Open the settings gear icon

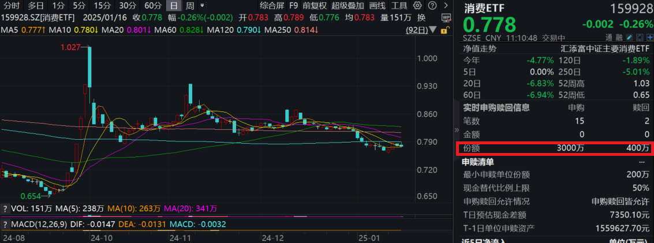tap(417, 6)
